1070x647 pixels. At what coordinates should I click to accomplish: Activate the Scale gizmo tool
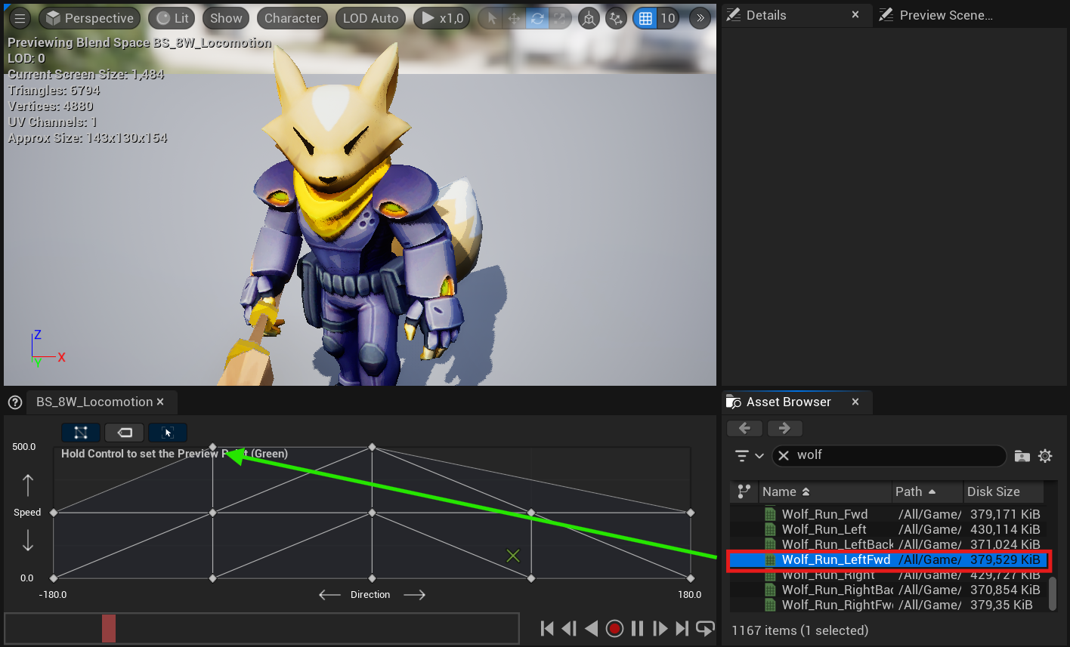[558, 18]
